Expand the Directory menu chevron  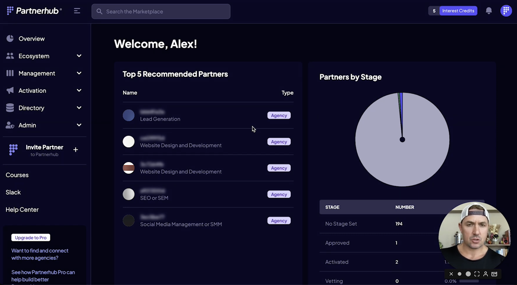pos(79,108)
